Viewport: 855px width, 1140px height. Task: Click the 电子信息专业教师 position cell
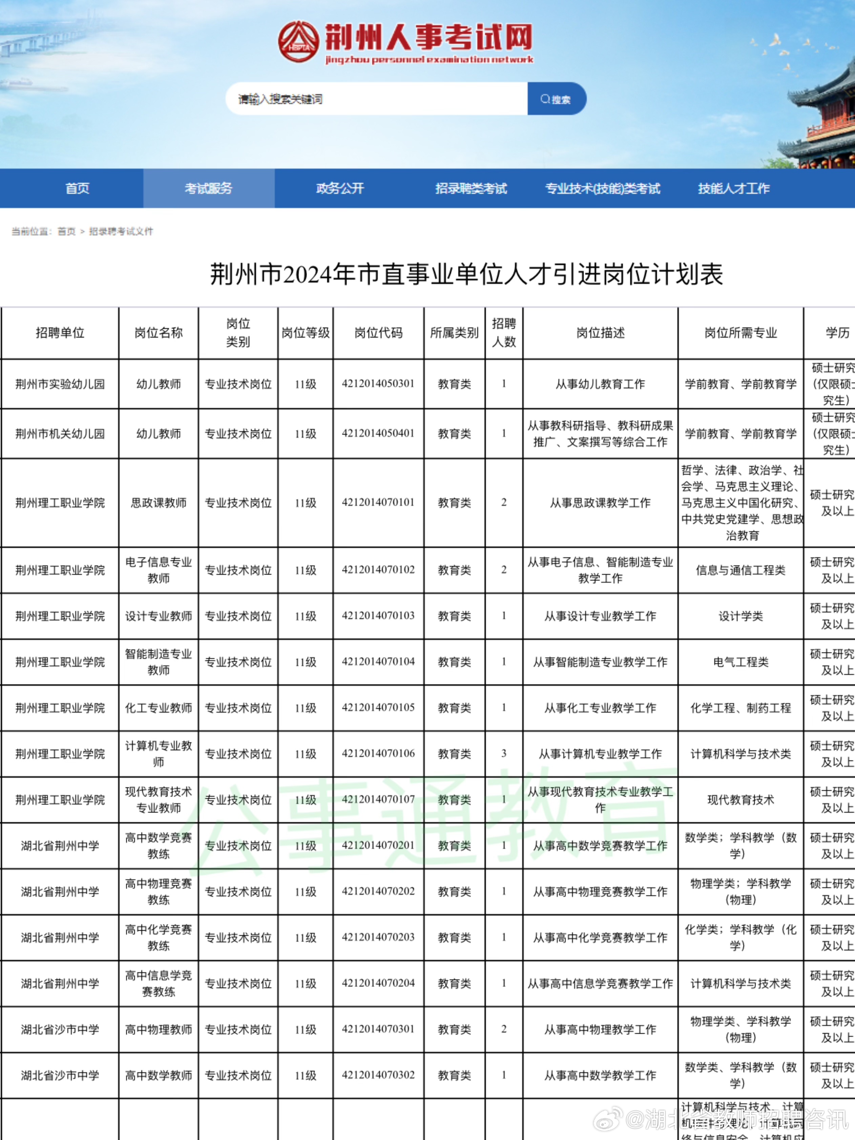[159, 570]
